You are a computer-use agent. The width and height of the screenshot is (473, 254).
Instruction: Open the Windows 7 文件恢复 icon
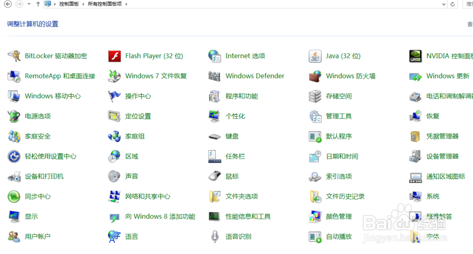pos(114,76)
